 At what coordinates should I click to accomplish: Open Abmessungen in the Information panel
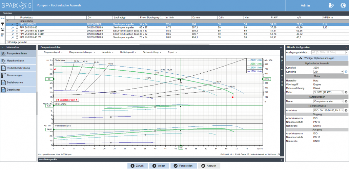pos(18,75)
